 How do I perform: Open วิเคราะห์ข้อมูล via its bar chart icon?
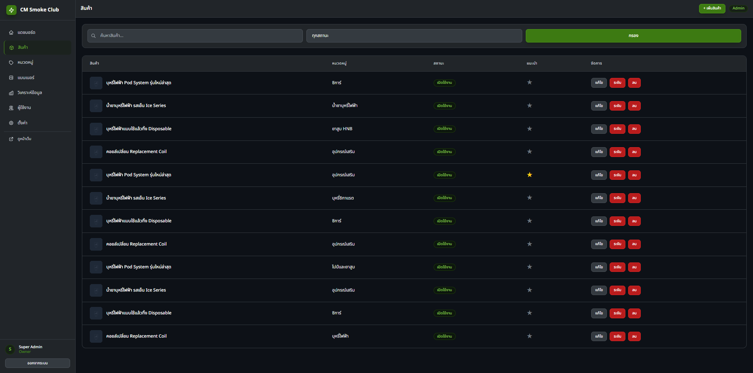pyautogui.click(x=11, y=93)
